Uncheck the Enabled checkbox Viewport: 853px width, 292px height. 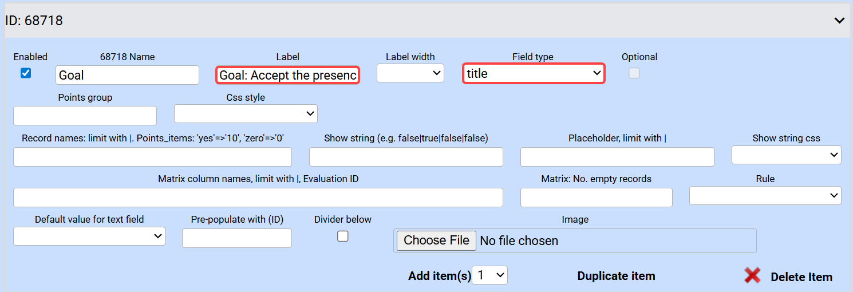(26, 73)
